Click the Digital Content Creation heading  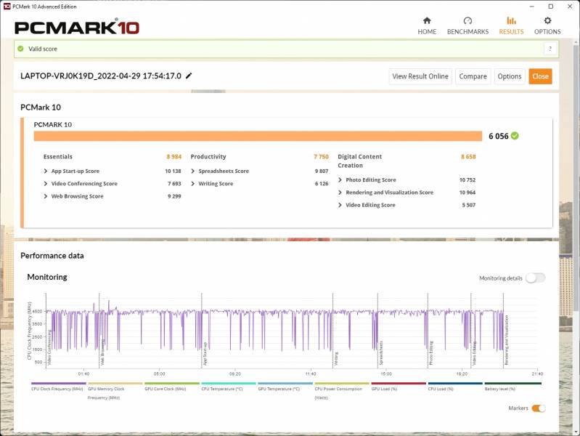359,161
